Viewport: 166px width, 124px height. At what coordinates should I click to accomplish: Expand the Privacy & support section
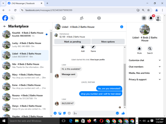click(145, 79)
